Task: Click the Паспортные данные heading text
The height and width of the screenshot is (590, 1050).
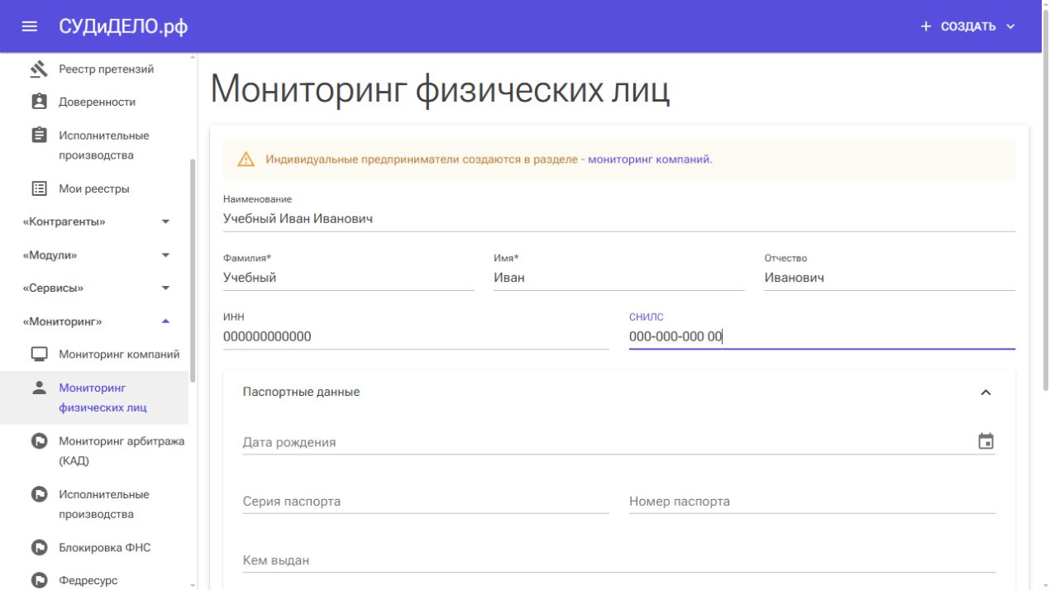Action: tap(302, 392)
